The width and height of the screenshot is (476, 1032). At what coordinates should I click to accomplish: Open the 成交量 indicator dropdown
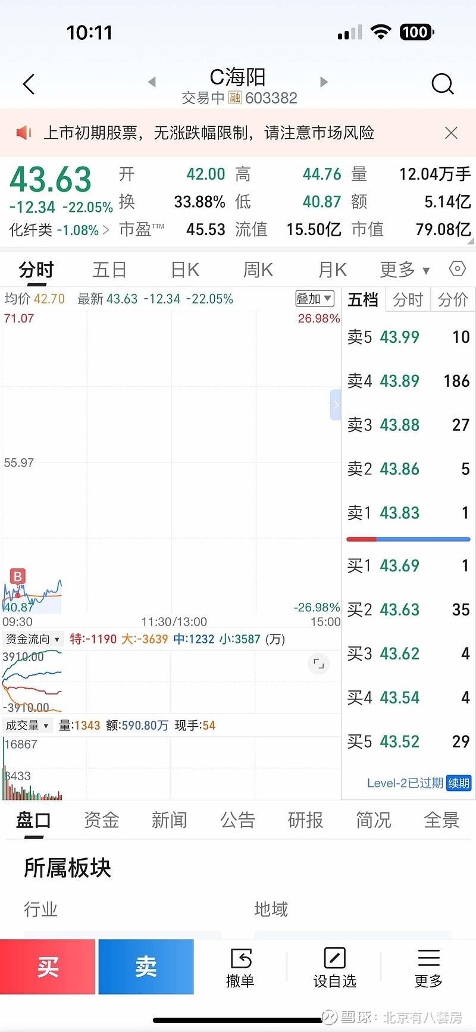(27, 725)
